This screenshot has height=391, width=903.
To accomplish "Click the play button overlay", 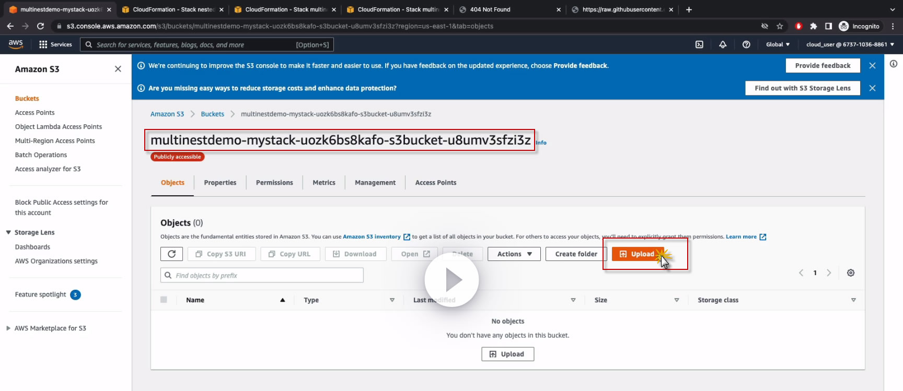I will click(451, 280).
